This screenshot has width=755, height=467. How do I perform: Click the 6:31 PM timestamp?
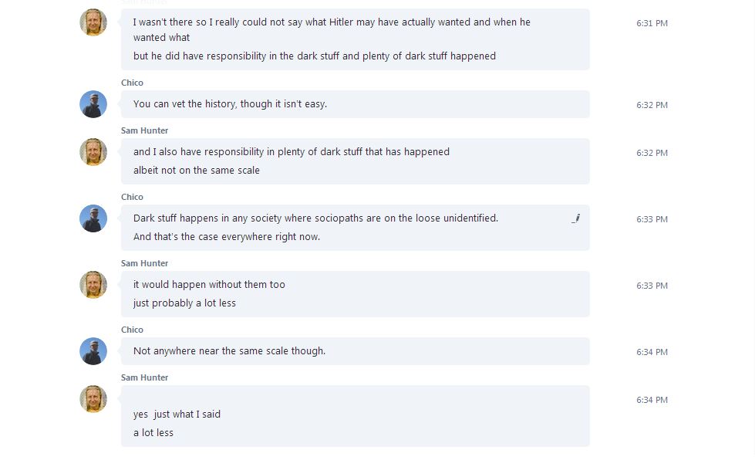(x=652, y=23)
